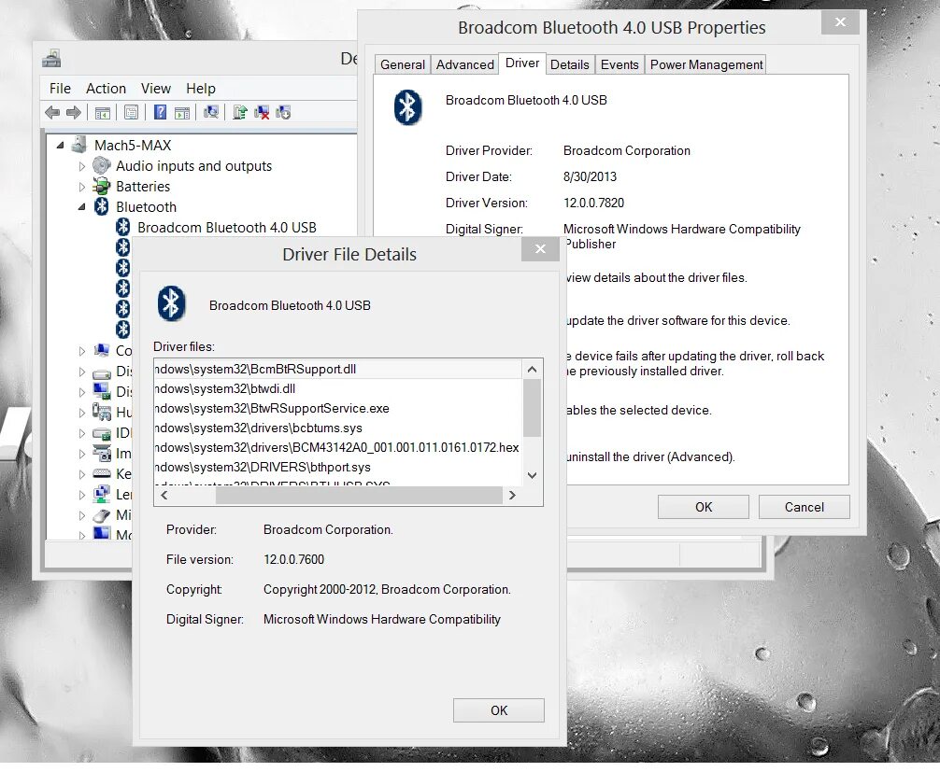Viewport: 940px width, 772px height.
Task: Click the keyboard icon of the 'Ke' category
Action: 101,473
